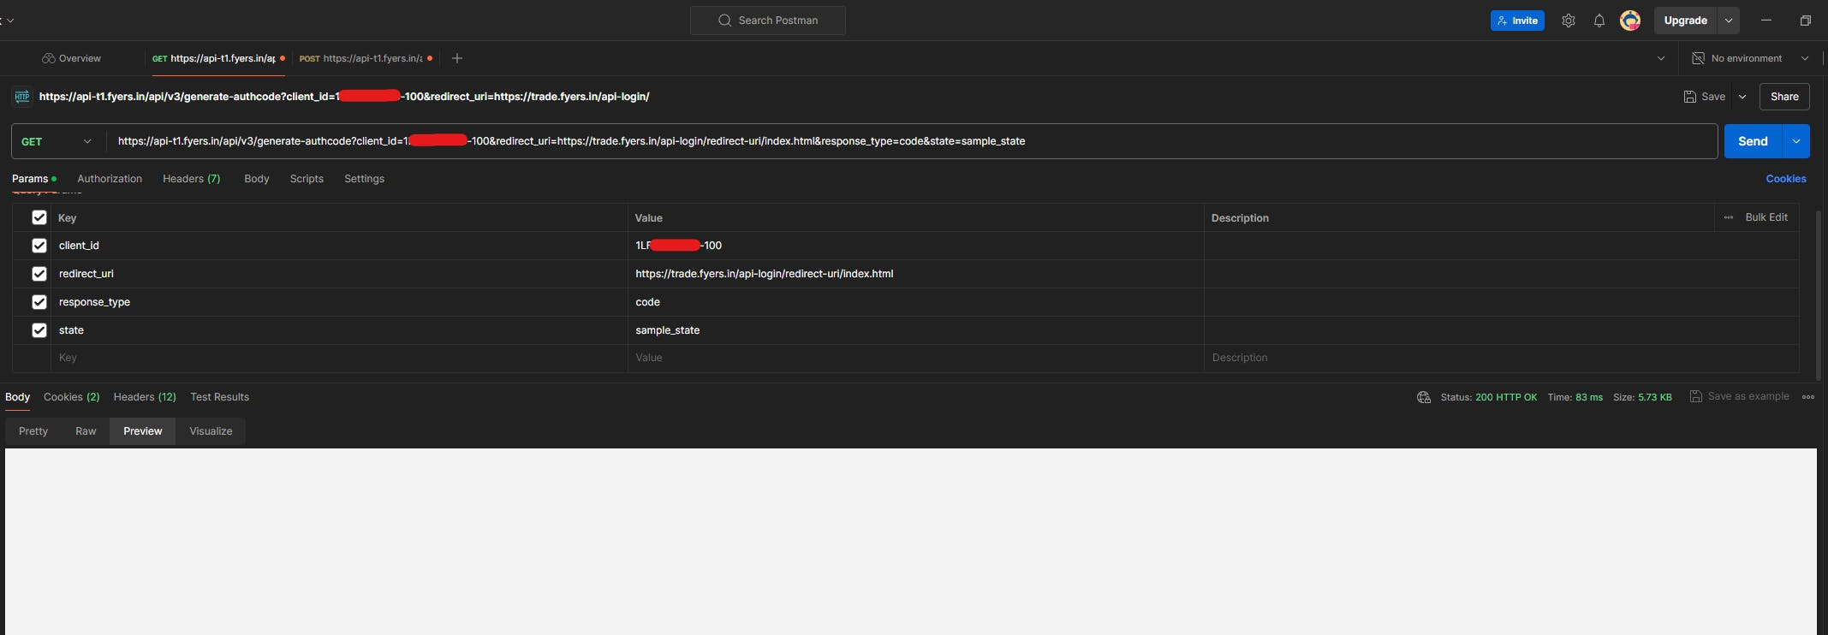
Task: Open the request Settings tab
Action: tap(364, 179)
